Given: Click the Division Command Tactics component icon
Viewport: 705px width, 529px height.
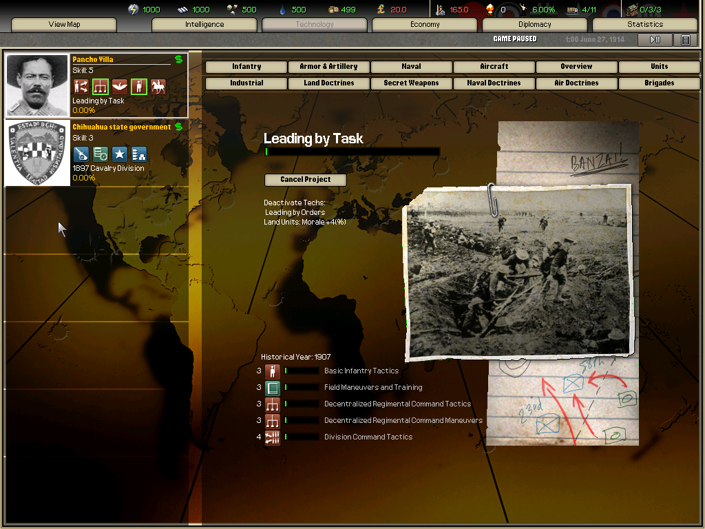Looking at the screenshot, I should point(273,437).
